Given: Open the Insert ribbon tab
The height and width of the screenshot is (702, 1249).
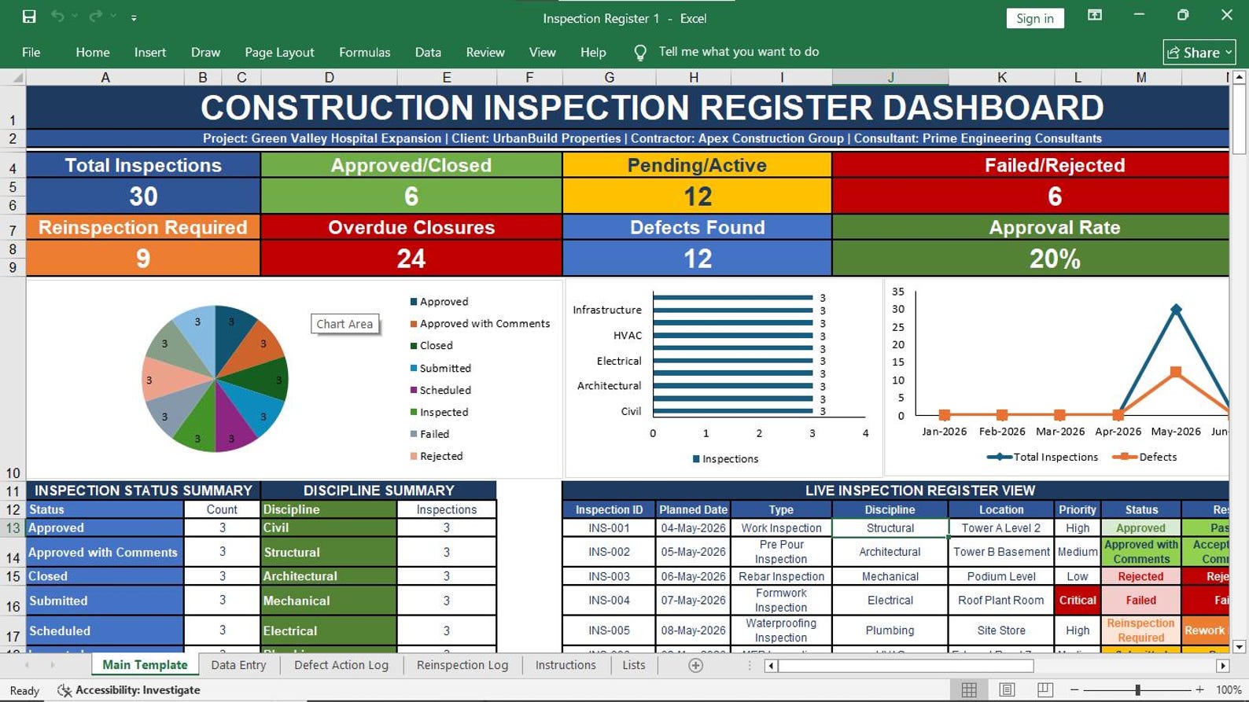Looking at the screenshot, I should point(150,52).
